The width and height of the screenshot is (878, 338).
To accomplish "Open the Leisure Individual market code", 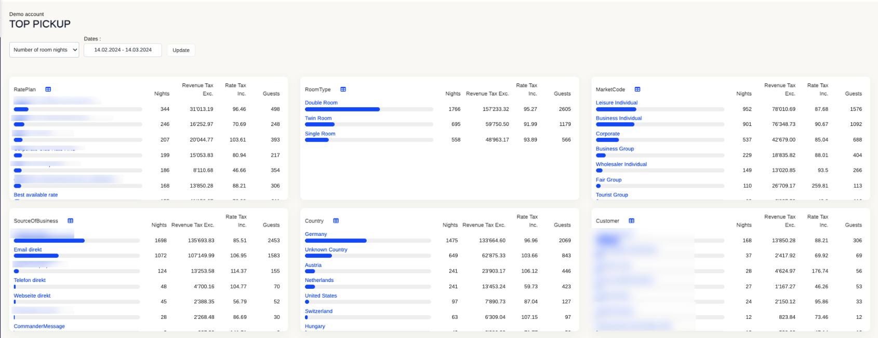I will [616, 103].
